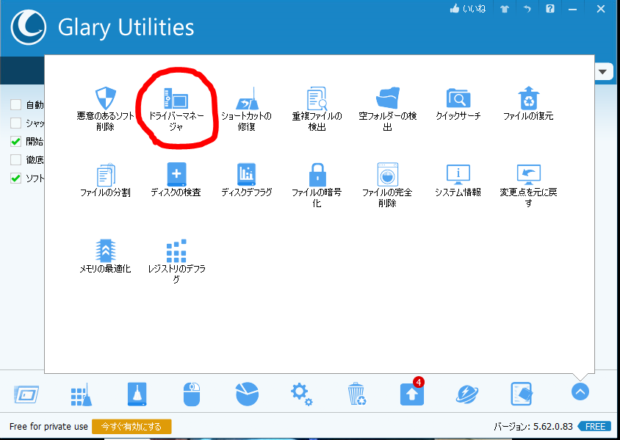Viewport: 620px width, 440px height.
Task: Open the trash bin uninstall icon
Action: pyautogui.click(x=357, y=394)
